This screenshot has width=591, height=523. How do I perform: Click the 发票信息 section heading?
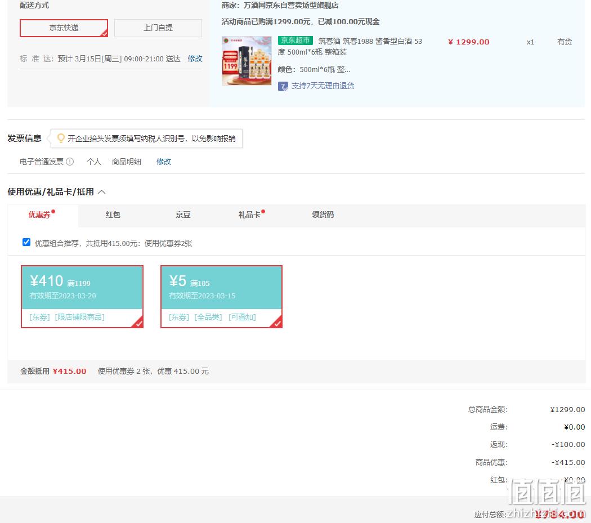[25, 138]
